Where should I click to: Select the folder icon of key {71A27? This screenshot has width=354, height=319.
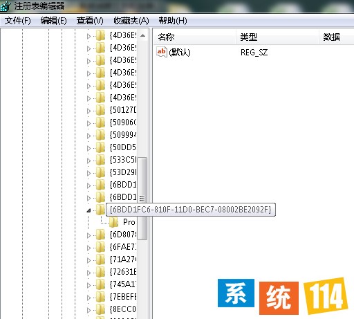[100, 259]
